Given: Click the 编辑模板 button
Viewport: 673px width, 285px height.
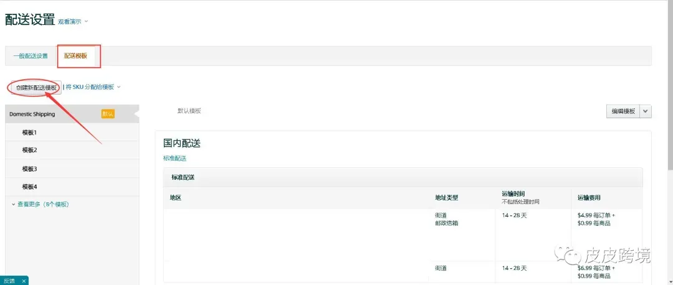Looking at the screenshot, I should pos(623,111).
